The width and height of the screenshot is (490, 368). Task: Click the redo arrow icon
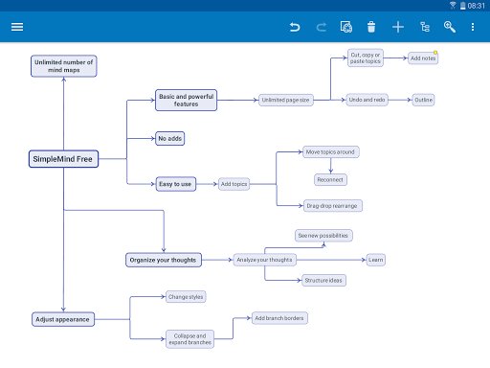pyautogui.click(x=322, y=27)
